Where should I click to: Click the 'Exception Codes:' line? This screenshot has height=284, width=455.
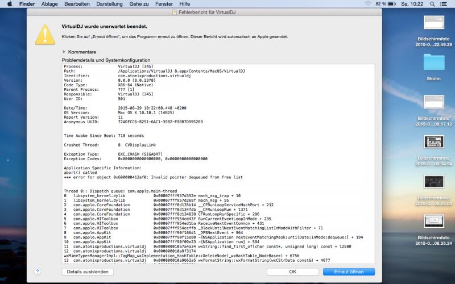135,159
